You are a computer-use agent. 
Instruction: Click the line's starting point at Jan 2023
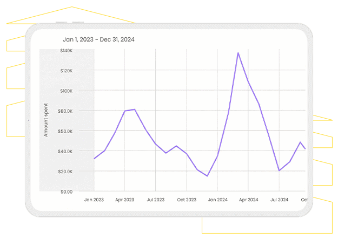[94, 159]
